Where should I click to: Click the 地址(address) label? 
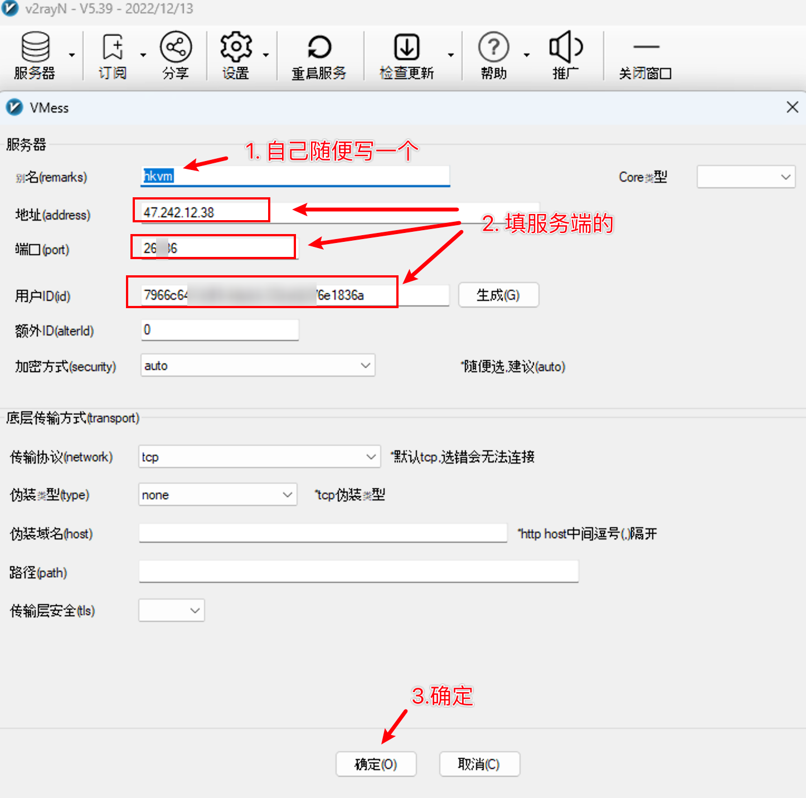coord(53,215)
